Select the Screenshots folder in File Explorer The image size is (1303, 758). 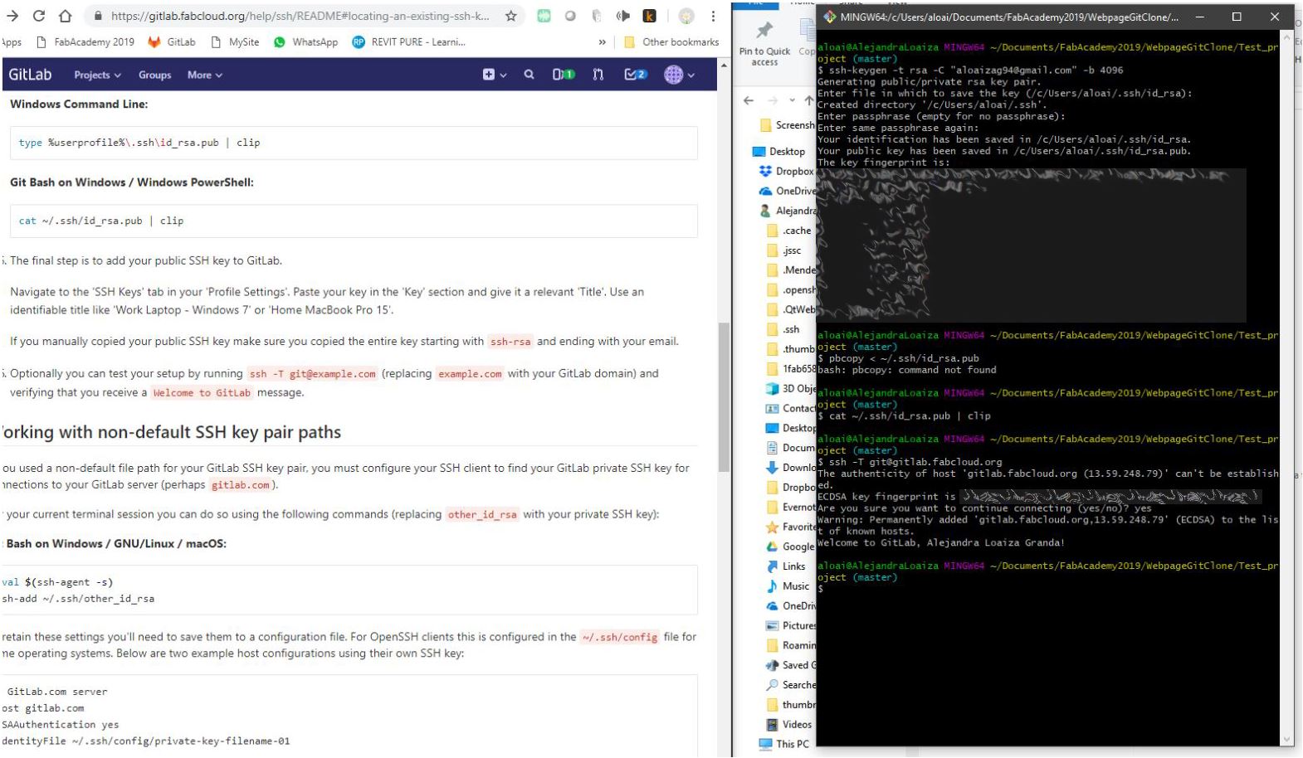coord(788,125)
